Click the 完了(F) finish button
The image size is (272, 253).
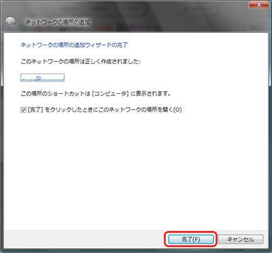190,239
